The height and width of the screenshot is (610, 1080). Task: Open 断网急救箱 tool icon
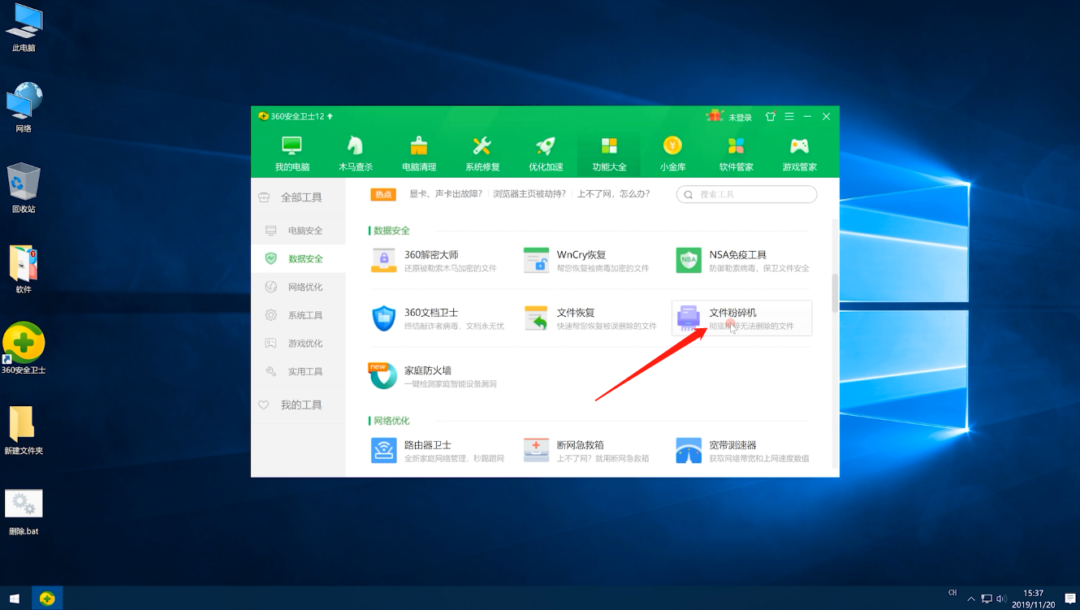(537, 450)
